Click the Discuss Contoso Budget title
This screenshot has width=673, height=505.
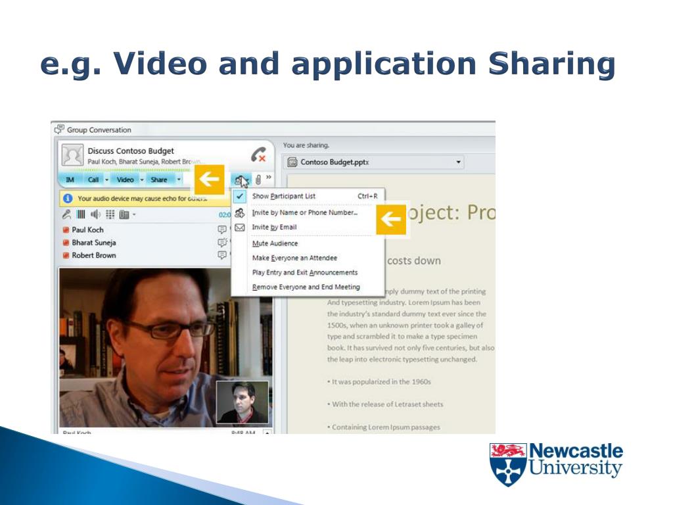[131, 151]
